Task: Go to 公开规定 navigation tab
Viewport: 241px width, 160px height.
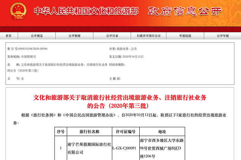Action: (x=37, y=36)
